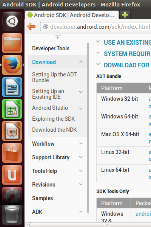
Task: Launch LibreOffice Impress from the dock
Action: pos(12,131)
